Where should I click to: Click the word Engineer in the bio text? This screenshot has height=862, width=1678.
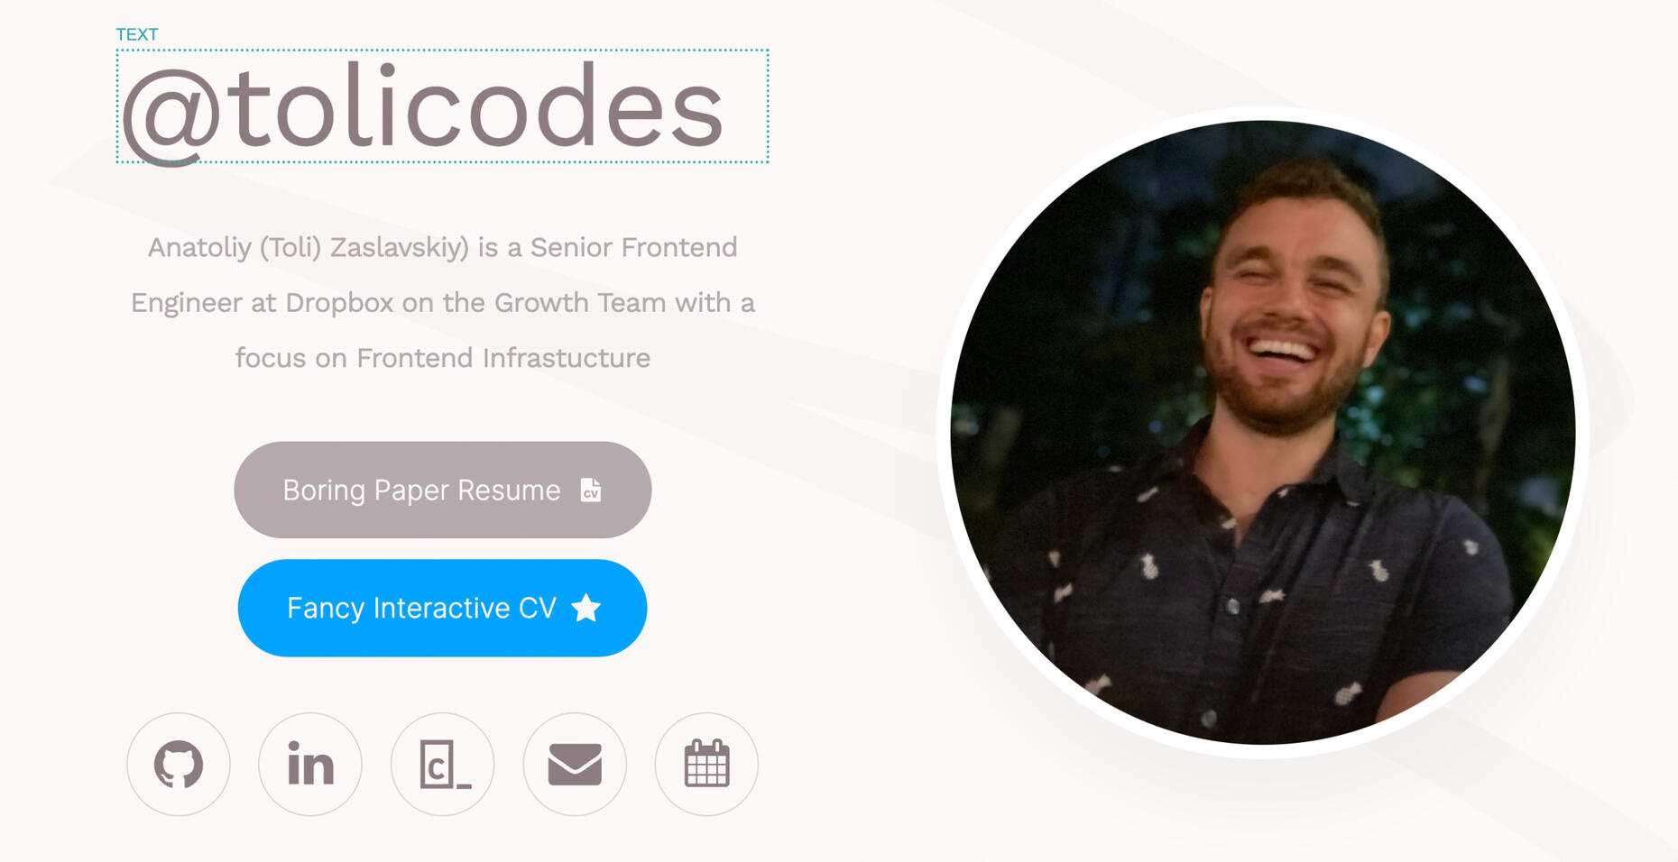tap(187, 304)
